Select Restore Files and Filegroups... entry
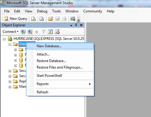Viewport: 151px width, 117px height. pos(60,67)
